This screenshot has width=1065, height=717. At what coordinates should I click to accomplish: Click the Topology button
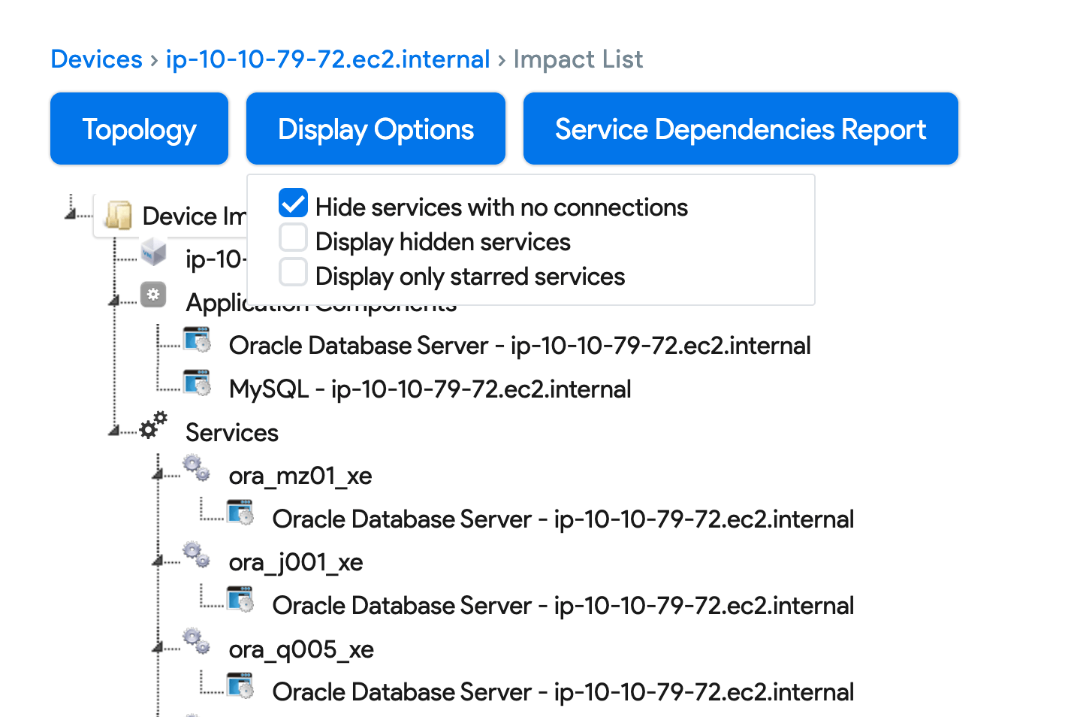click(139, 129)
